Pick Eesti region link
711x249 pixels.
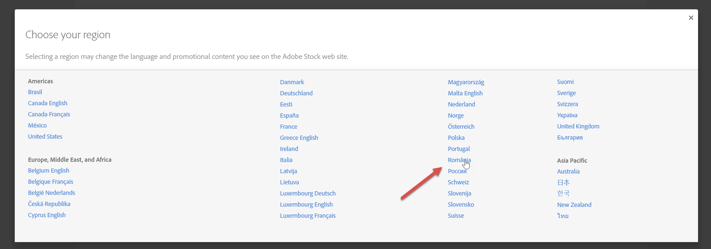(x=286, y=104)
